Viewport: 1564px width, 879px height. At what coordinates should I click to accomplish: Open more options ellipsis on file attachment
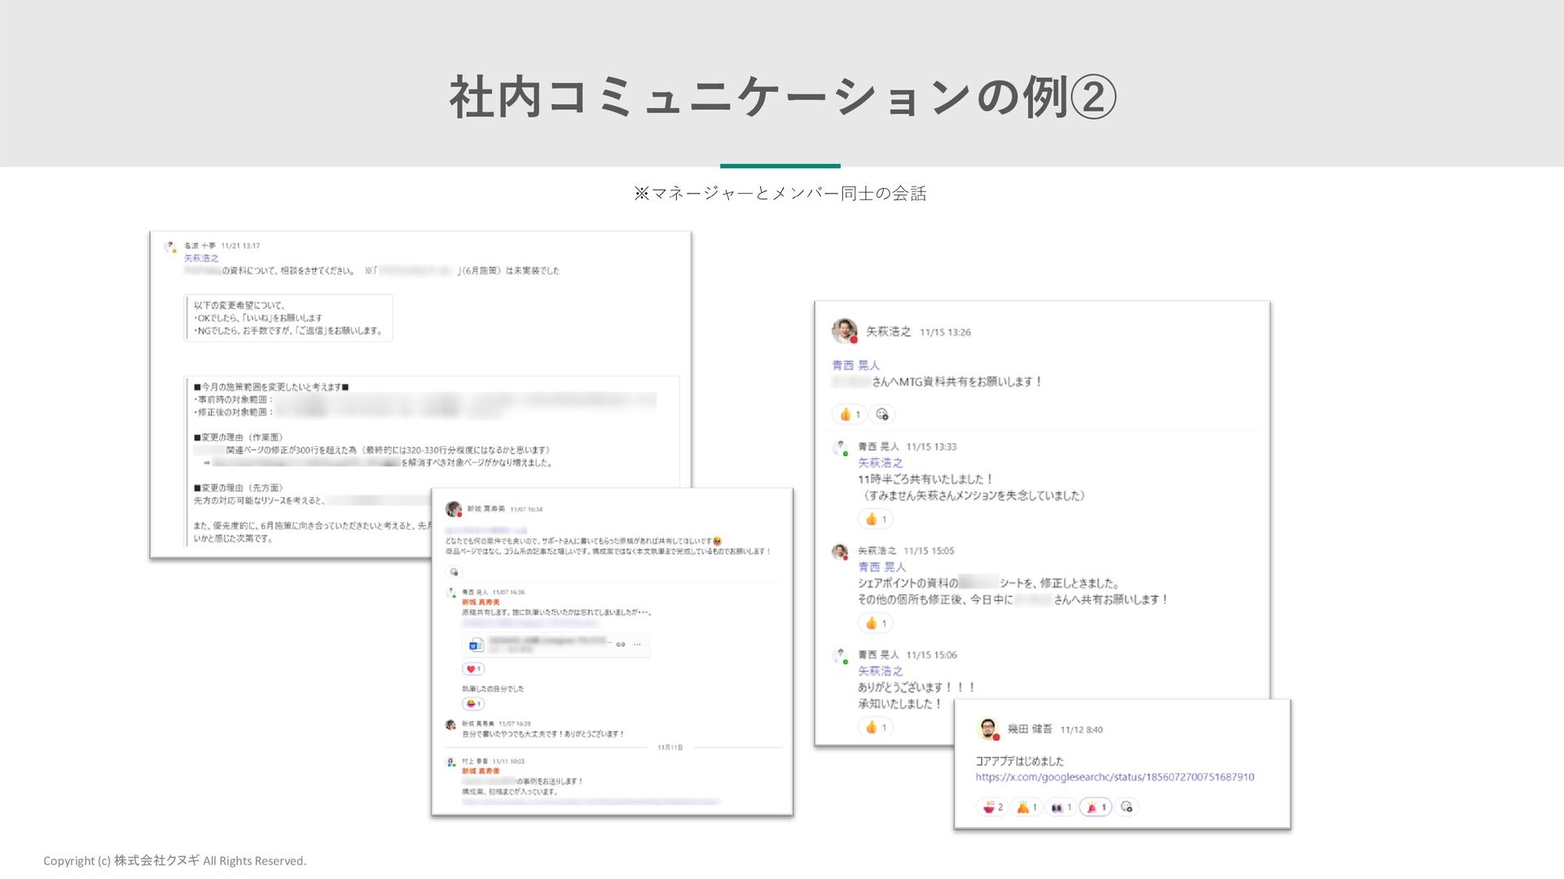(x=637, y=645)
